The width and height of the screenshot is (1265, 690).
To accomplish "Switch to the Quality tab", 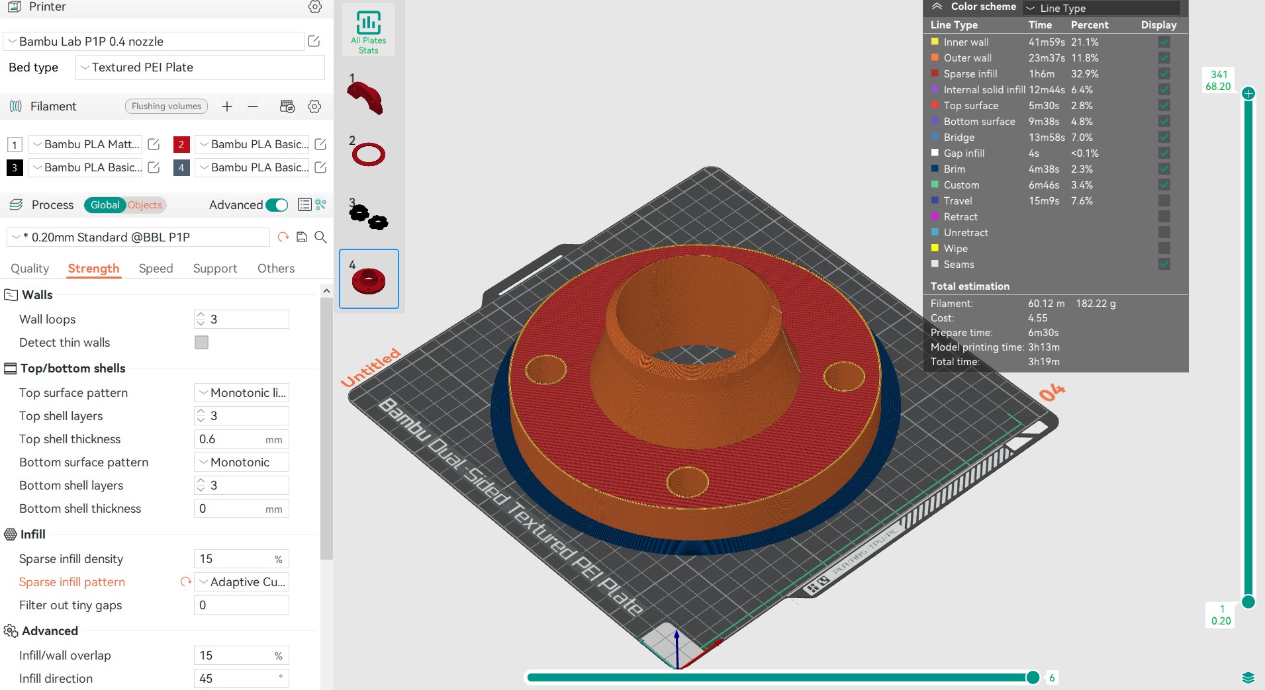I will (30, 269).
